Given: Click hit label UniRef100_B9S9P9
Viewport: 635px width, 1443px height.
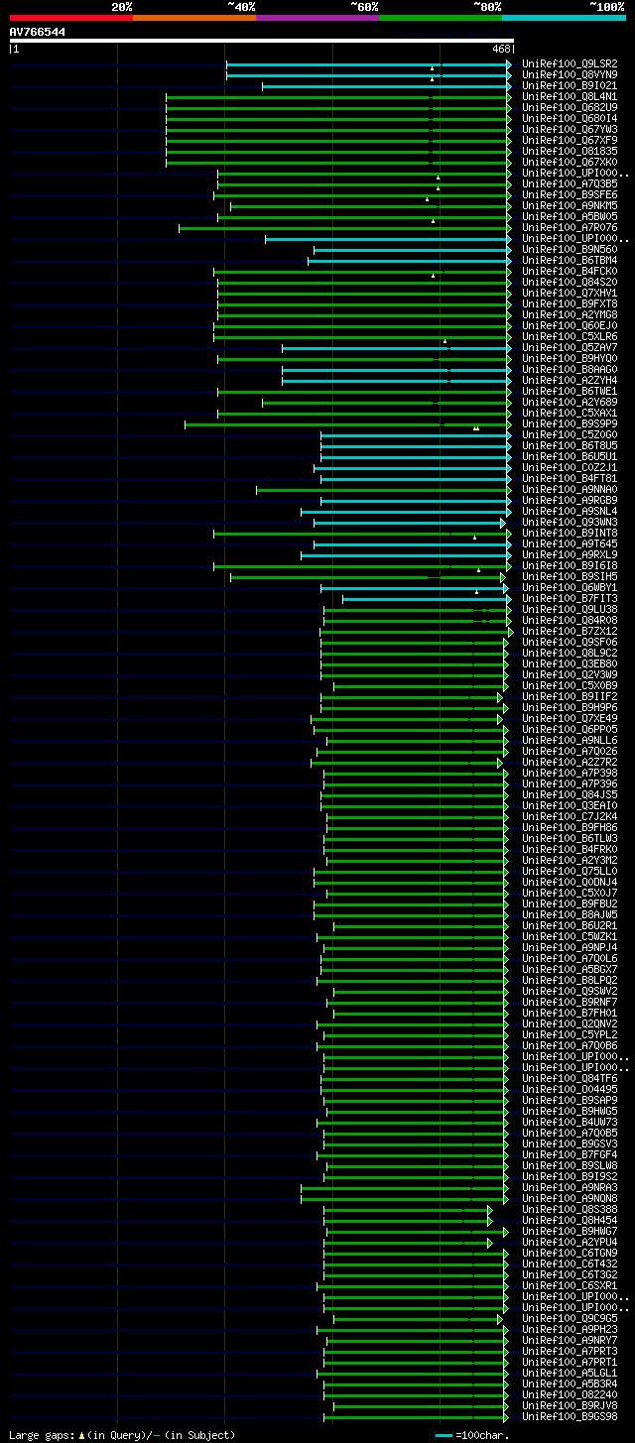Looking at the screenshot, I should coord(570,423).
